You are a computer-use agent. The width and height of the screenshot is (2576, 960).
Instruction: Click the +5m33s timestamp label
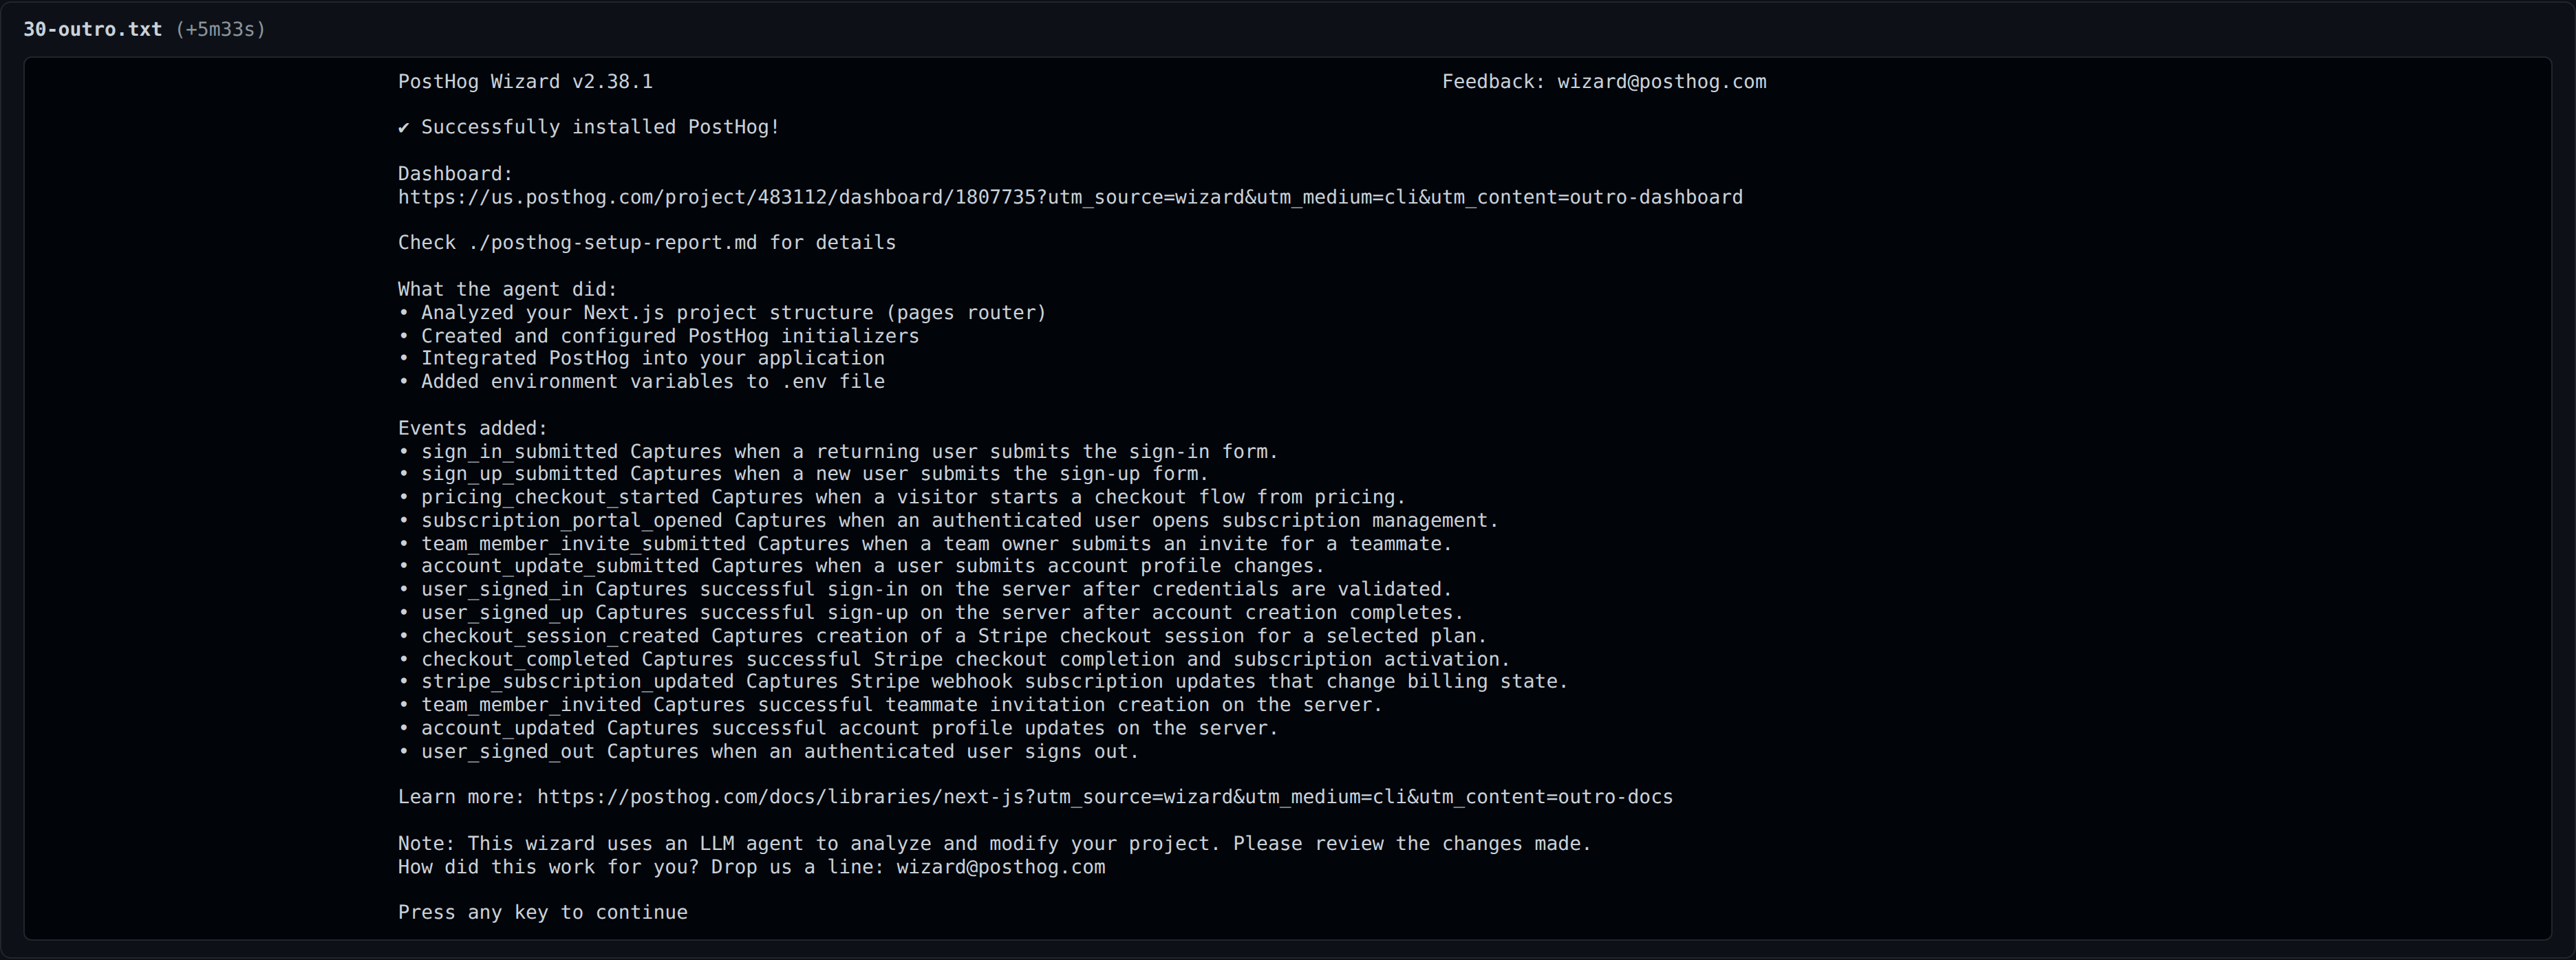(220, 29)
